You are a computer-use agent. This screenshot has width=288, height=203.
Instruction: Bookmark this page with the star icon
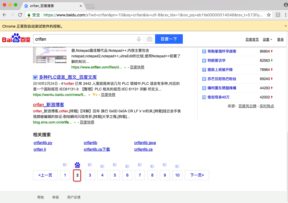(x=269, y=15)
